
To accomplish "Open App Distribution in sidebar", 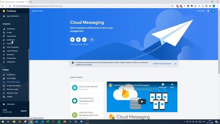I will pos(13,16).
